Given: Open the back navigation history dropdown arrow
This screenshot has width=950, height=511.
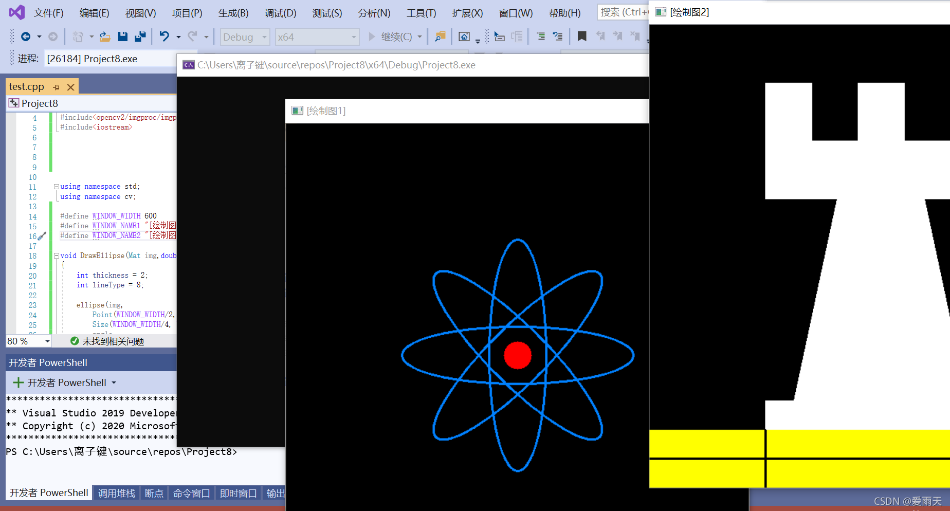Looking at the screenshot, I should coord(39,37).
